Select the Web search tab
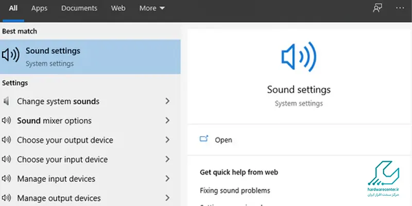Viewport: 412px width, 206px height. click(x=118, y=8)
